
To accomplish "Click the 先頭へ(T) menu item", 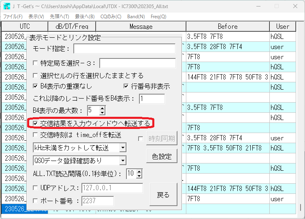I will (60, 17).
